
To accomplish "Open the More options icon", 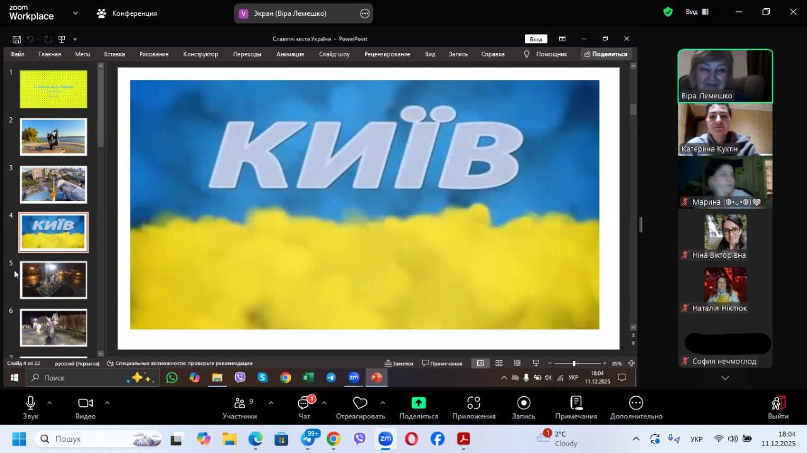I will [636, 403].
